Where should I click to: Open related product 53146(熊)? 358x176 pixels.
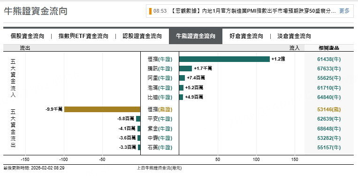pyautogui.click(x=329, y=109)
